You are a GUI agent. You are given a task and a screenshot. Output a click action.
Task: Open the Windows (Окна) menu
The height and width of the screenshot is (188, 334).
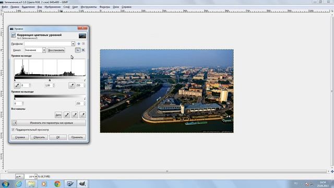pos(116,7)
